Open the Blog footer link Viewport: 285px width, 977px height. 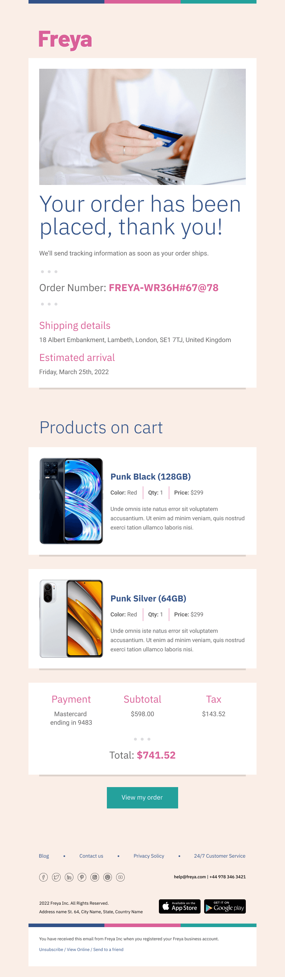click(44, 855)
